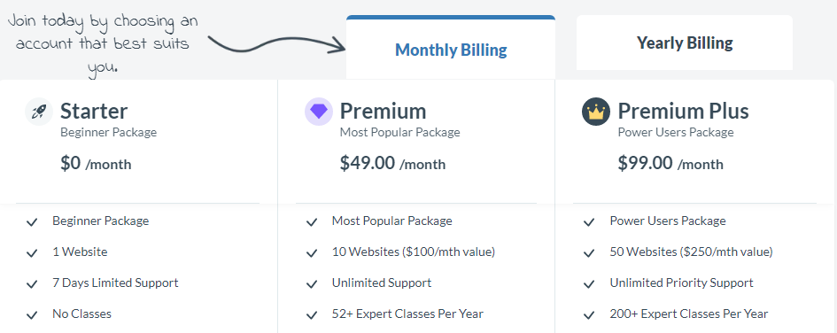Click the Starter rocket icon
Screen dimensions: 837x333
[x=39, y=112]
